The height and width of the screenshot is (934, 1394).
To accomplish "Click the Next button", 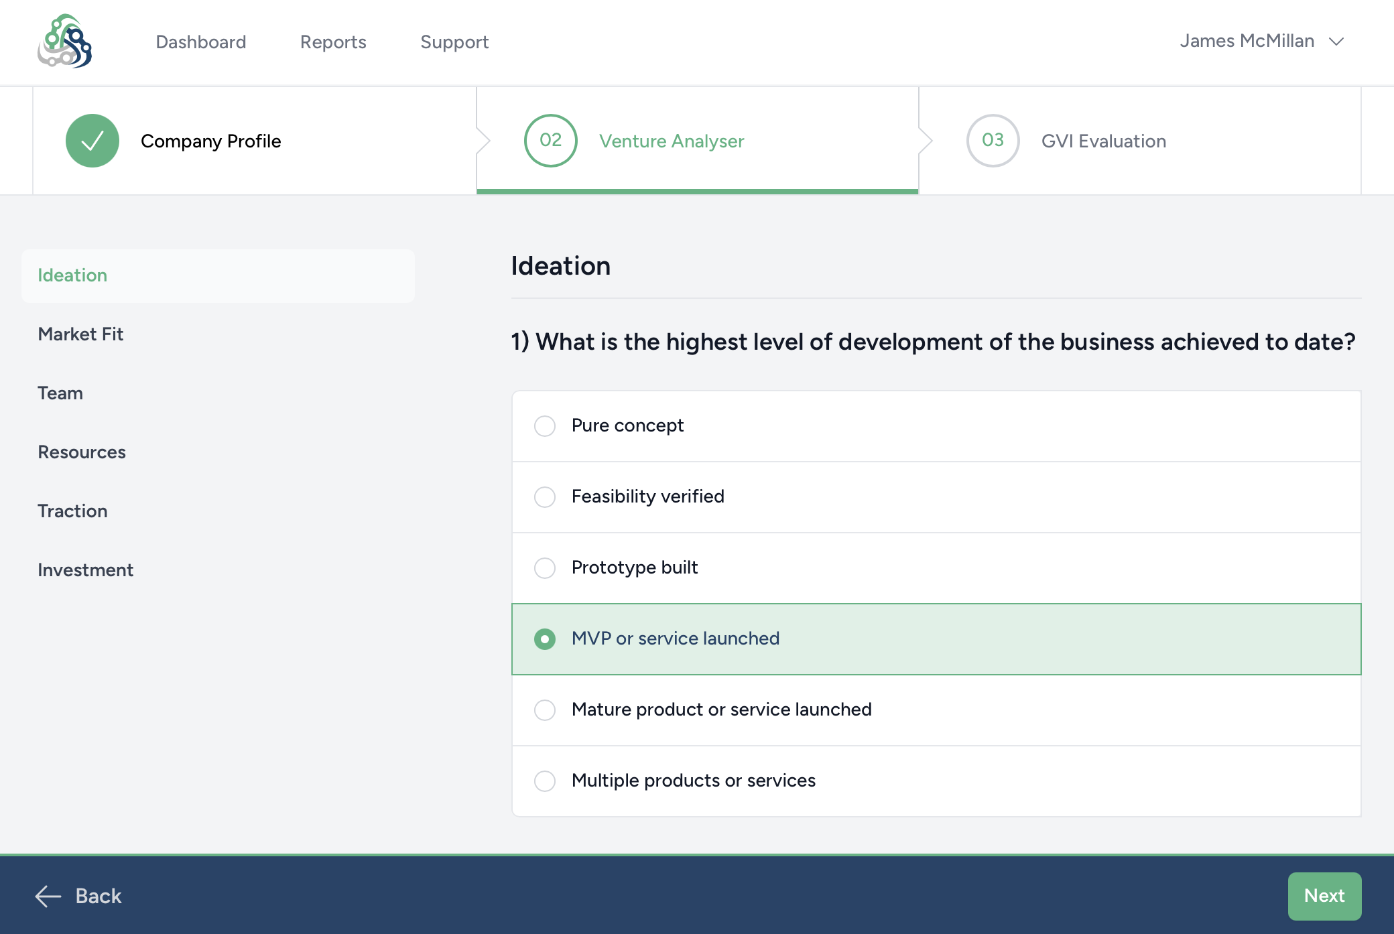I will tap(1324, 896).
